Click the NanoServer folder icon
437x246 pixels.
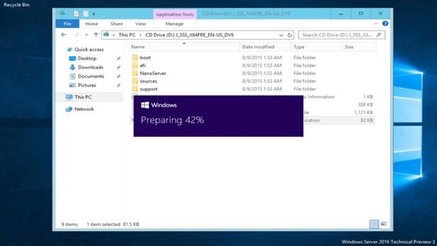tap(135, 73)
